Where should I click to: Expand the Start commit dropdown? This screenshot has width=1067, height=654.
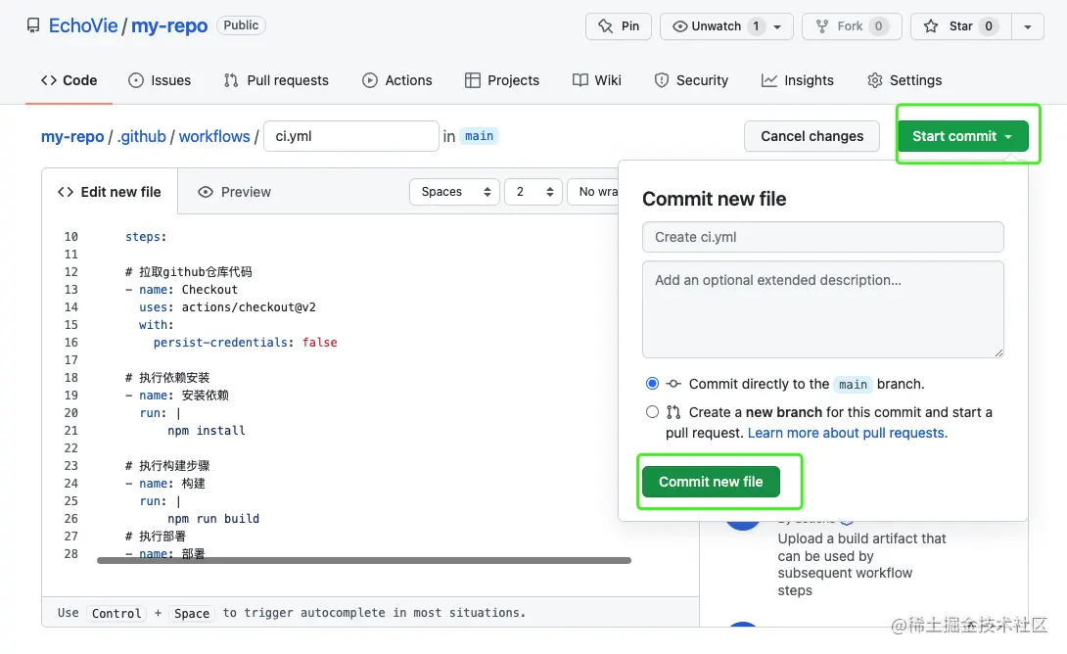click(962, 136)
